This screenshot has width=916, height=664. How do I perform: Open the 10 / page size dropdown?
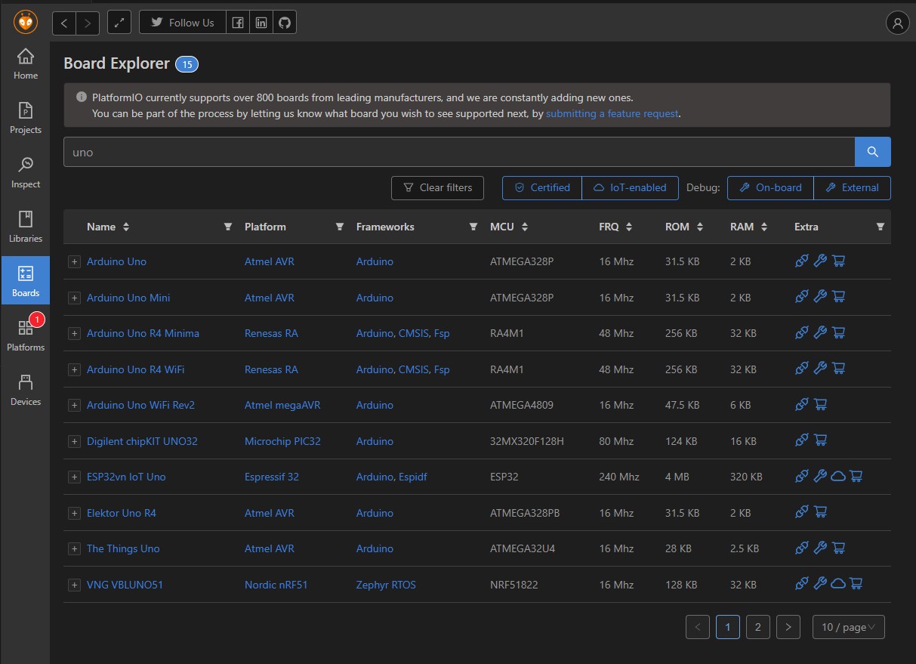coord(848,627)
